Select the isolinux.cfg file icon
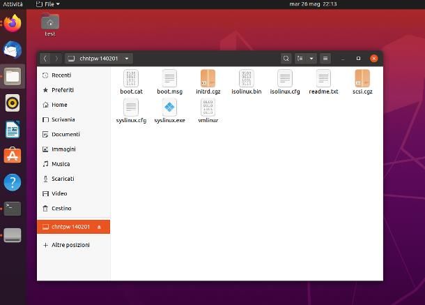425x305 pixels. (285, 78)
